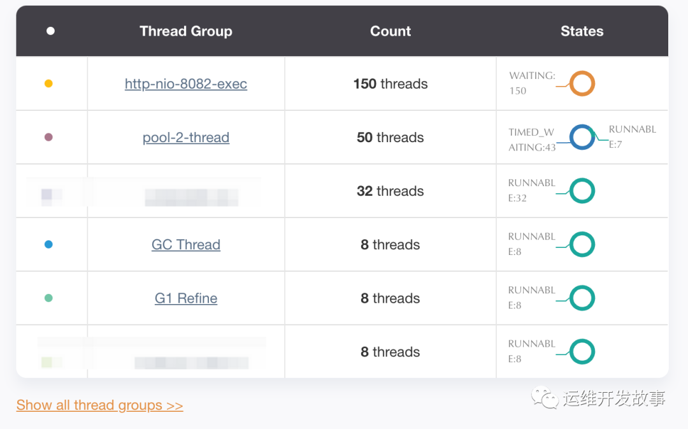The width and height of the screenshot is (688, 429).
Task: Click the mauve dot beside pool-2-thread
Action: pyautogui.click(x=48, y=137)
